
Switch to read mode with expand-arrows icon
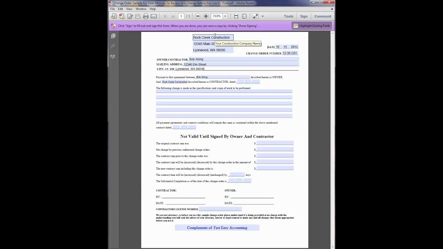click(255, 16)
